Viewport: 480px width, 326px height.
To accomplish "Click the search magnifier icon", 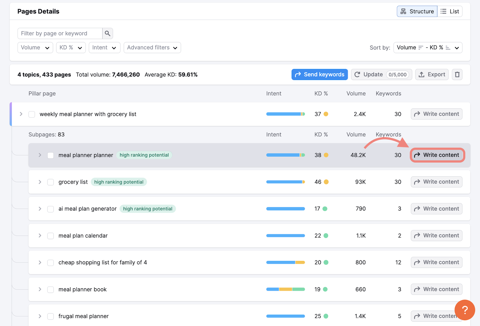I will point(107,33).
